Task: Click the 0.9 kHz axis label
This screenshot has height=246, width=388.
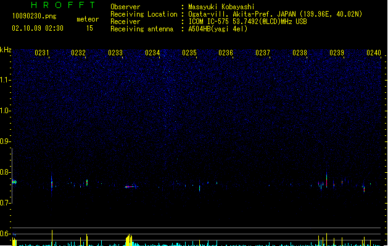Action: (x=6, y=141)
